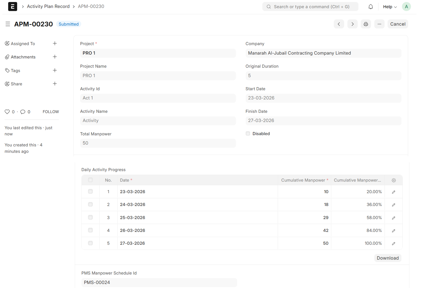Go to previous record arrow
Screen dimensions: 422x288
coord(339,24)
